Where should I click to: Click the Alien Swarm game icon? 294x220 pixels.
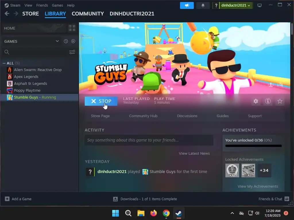10,70
